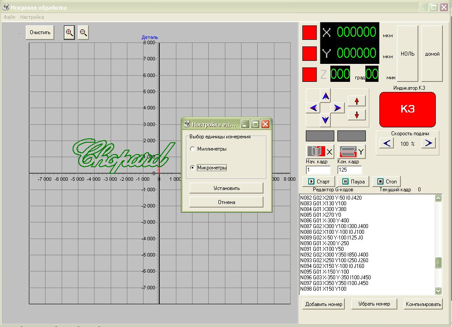Click the Компилировать button
452x327 pixels.
423,304
